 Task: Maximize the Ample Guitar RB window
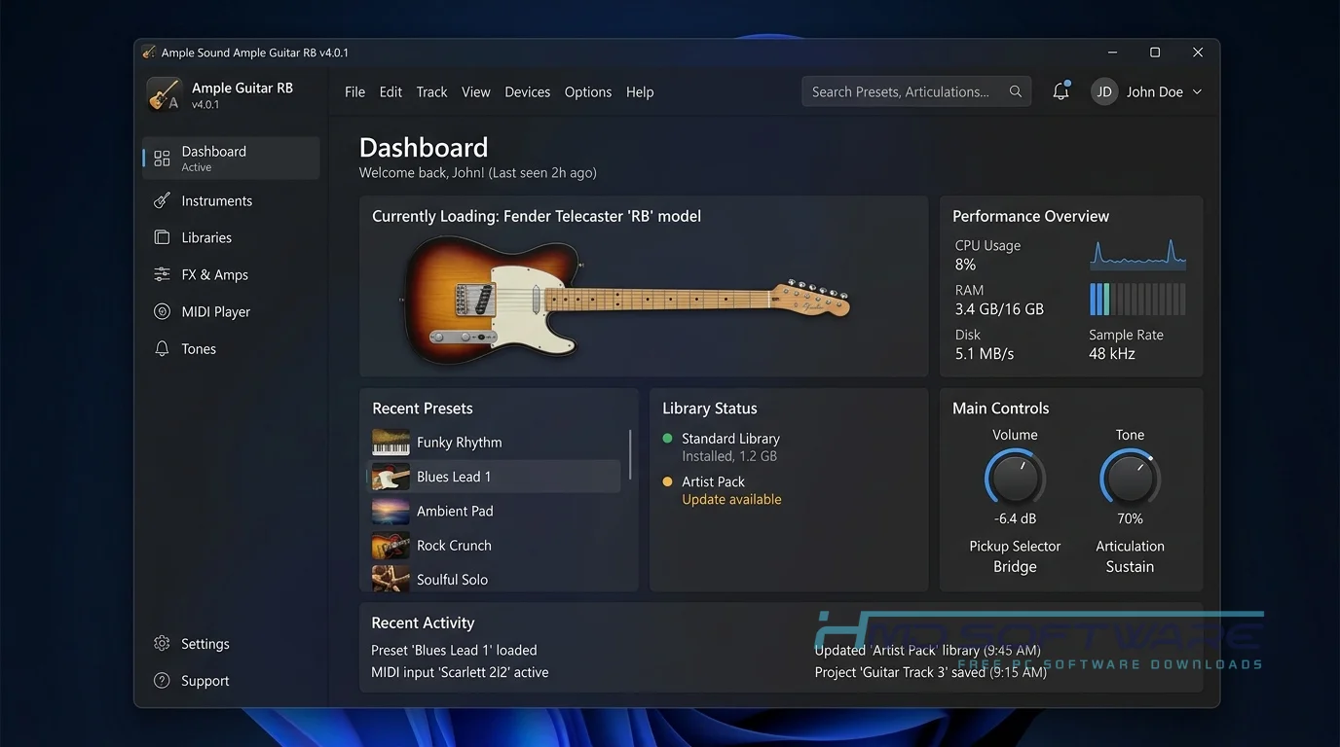tap(1155, 53)
